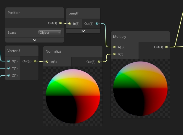Viewport: 183px width, 135px height.
Task: Click the Normalize node's Out(3) output port
Action: point(99,62)
